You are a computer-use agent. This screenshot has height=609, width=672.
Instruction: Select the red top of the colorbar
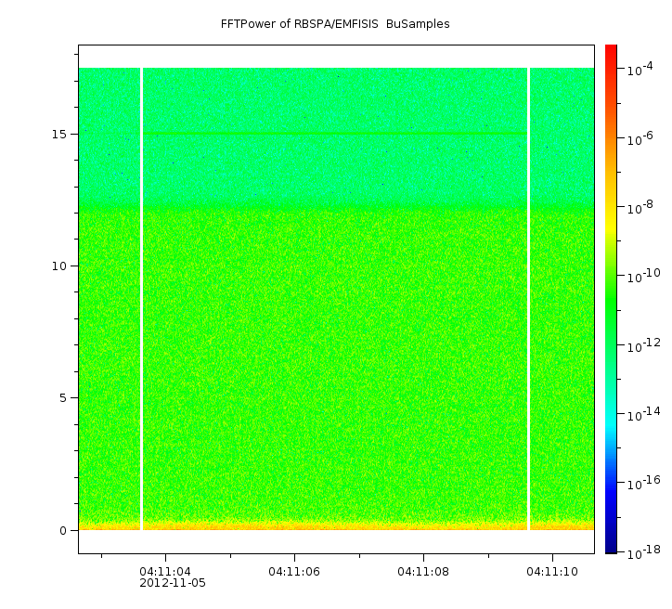[x=611, y=54]
